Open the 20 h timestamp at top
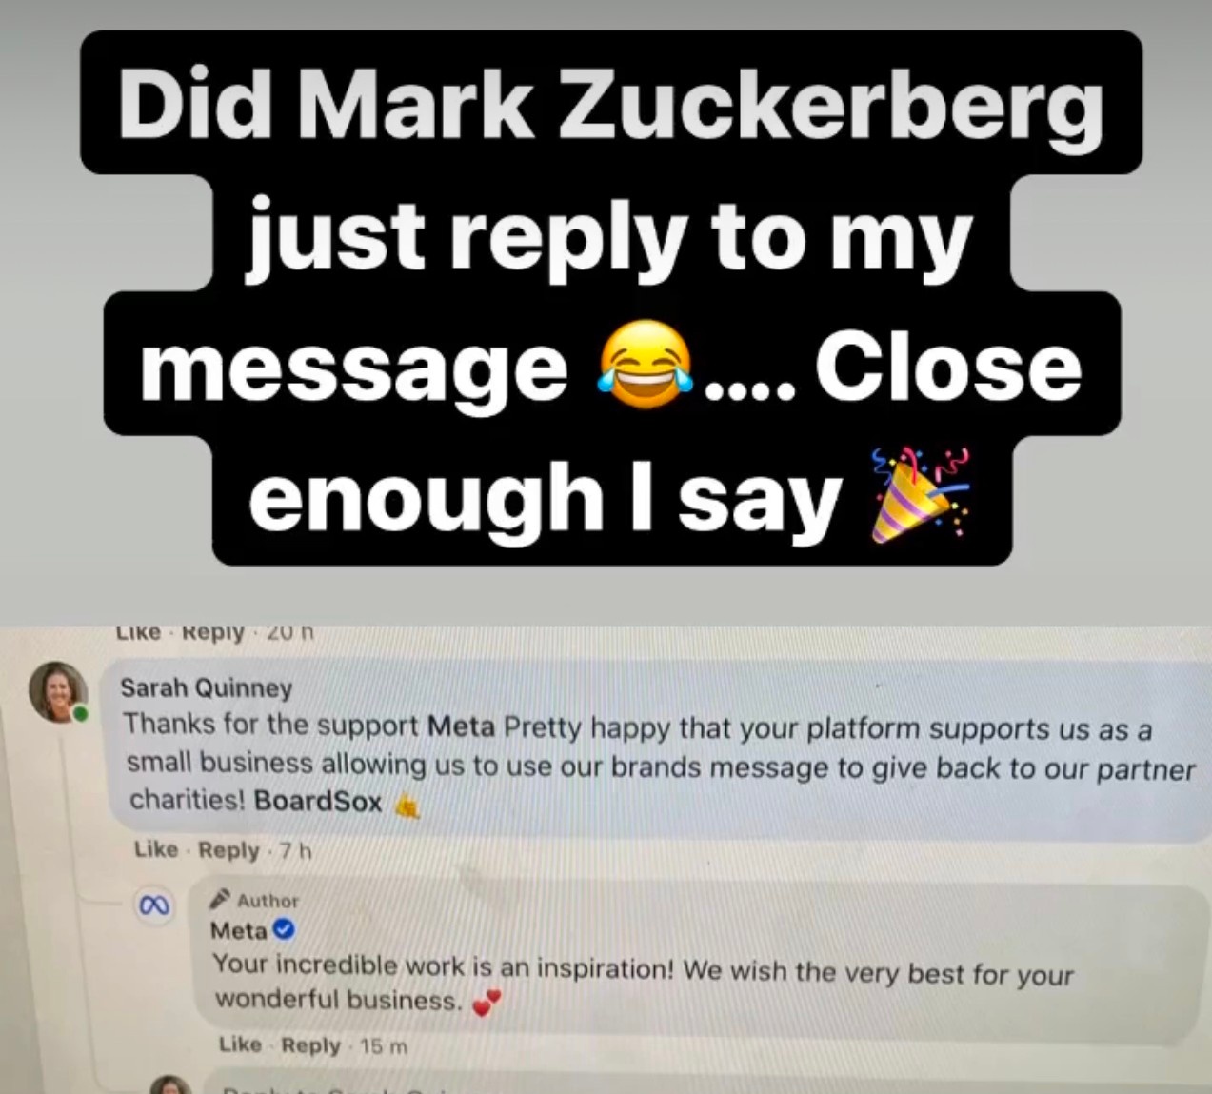Image resolution: width=1212 pixels, height=1094 pixels. 290,632
